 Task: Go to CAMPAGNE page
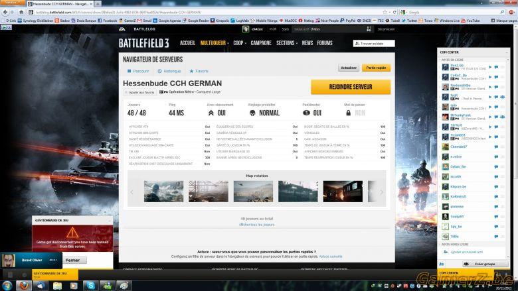coord(260,43)
